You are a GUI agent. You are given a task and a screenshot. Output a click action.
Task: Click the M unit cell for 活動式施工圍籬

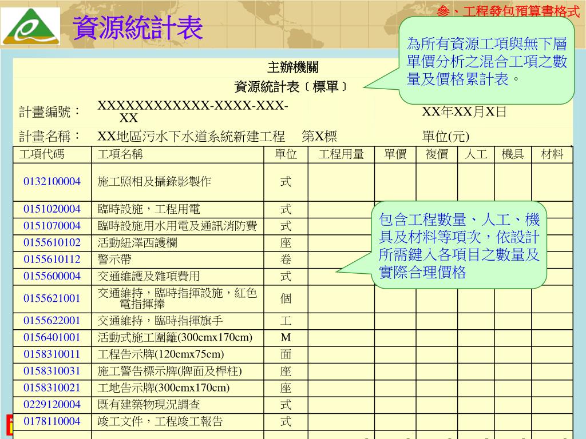tap(286, 337)
